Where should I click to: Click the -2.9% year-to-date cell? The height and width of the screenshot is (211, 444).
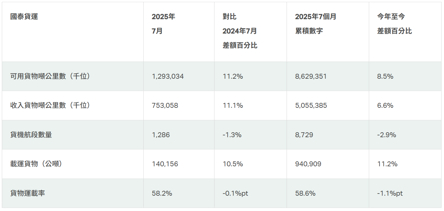point(386,135)
